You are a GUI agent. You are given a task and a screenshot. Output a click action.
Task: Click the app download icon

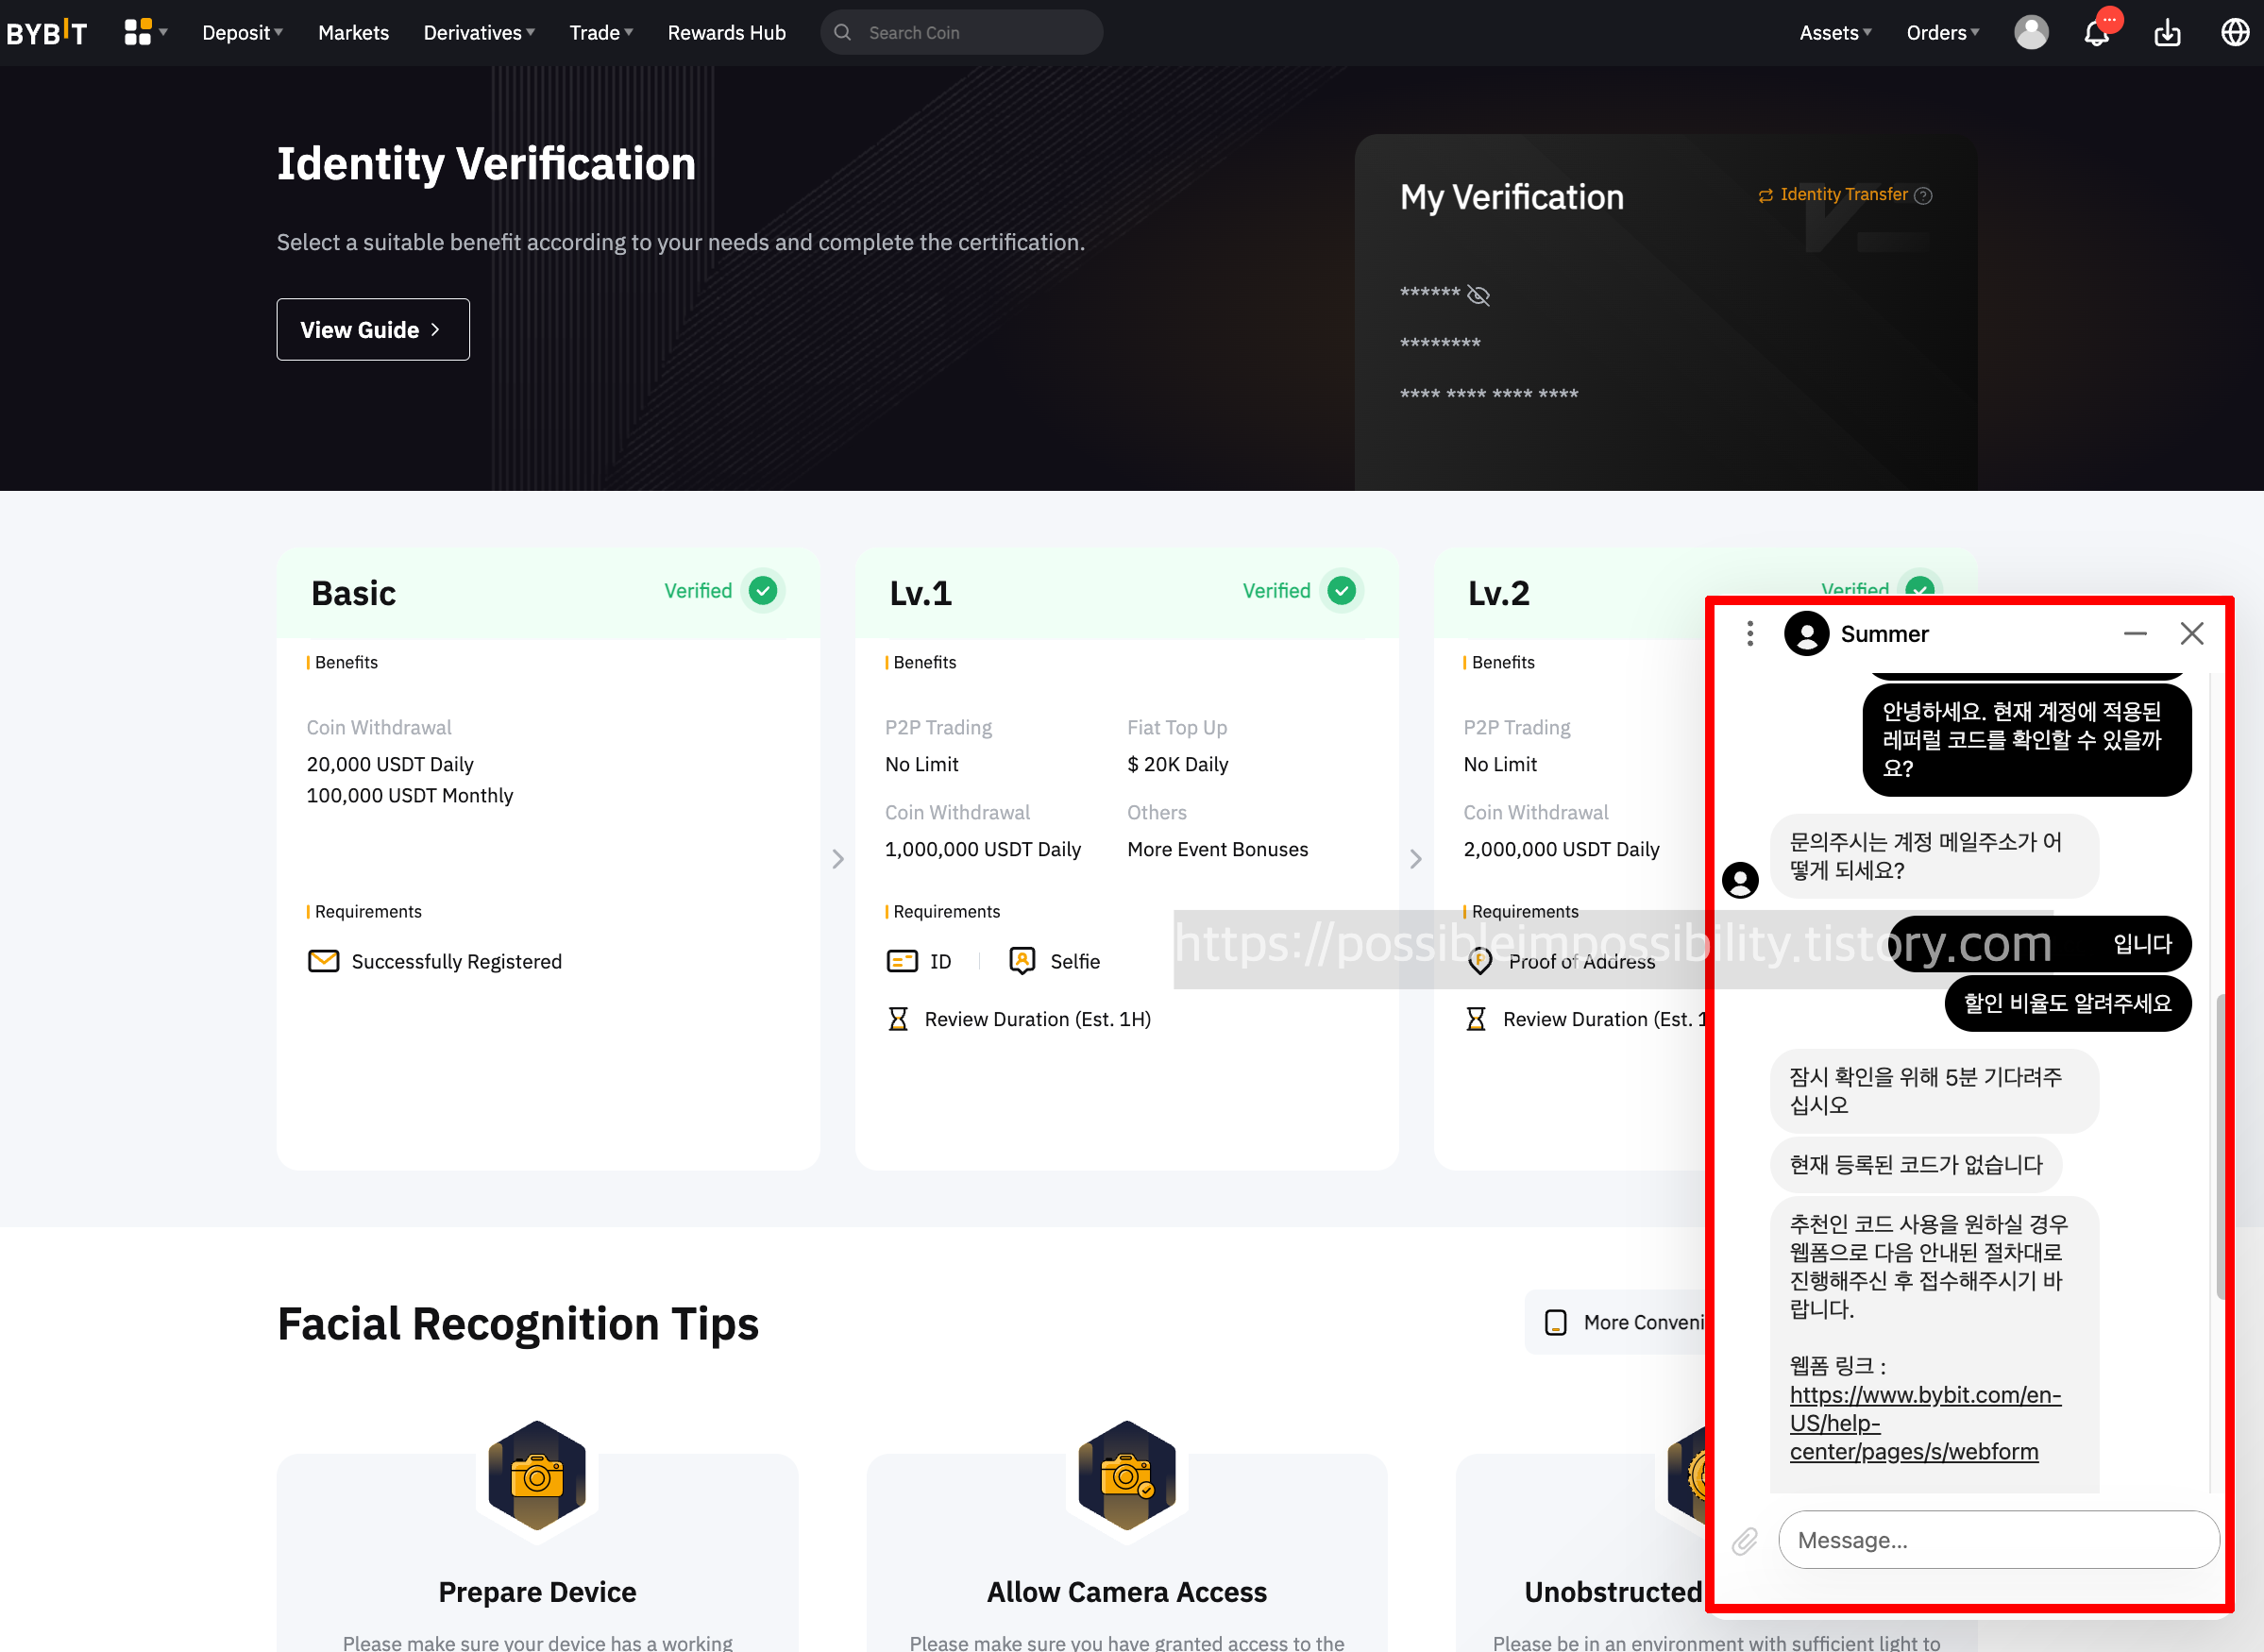(2167, 33)
